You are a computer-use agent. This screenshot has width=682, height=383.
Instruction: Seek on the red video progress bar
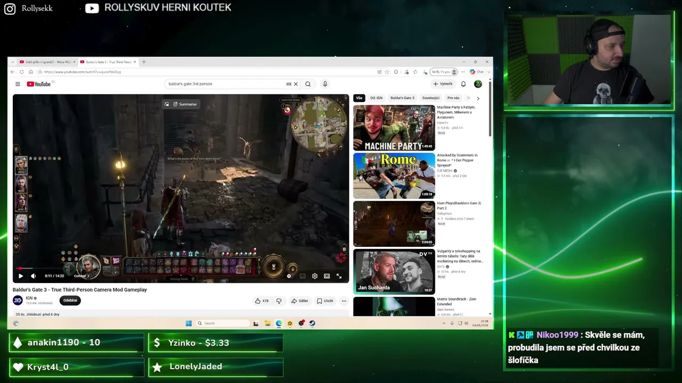pyautogui.click(x=181, y=269)
